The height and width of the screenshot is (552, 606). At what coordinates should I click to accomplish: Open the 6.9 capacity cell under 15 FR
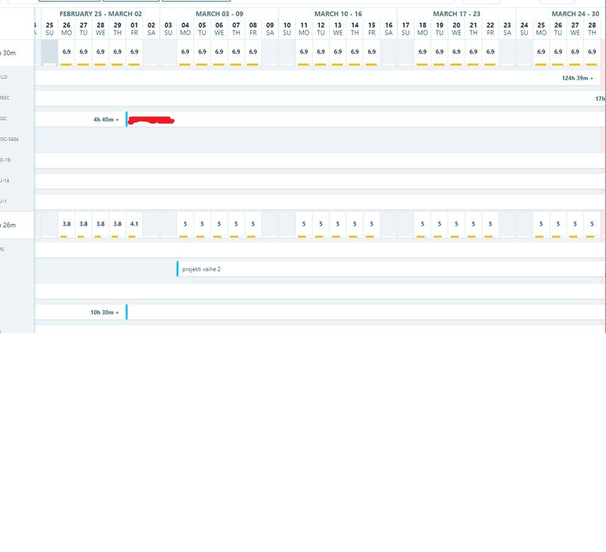point(371,53)
